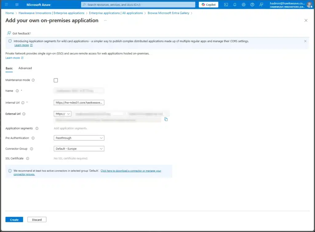315x232 pixels.
Task: Open the Azure portal hamburger menu
Action: (17, 5)
